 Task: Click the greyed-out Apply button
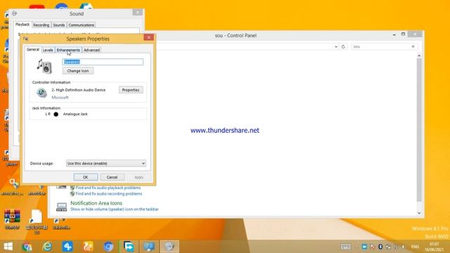point(139,177)
